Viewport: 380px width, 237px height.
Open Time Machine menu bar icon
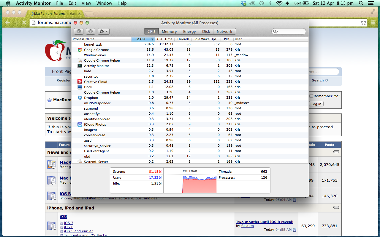pyautogui.click(x=261, y=3)
